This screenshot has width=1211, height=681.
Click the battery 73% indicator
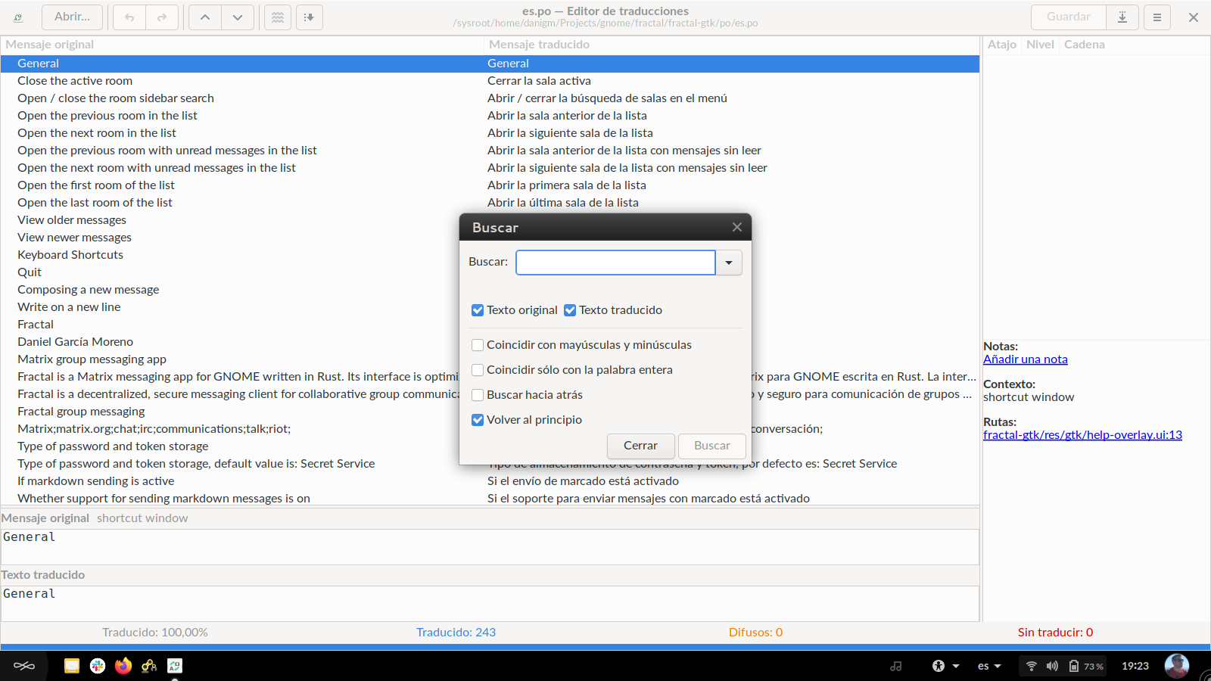[x=1086, y=666]
